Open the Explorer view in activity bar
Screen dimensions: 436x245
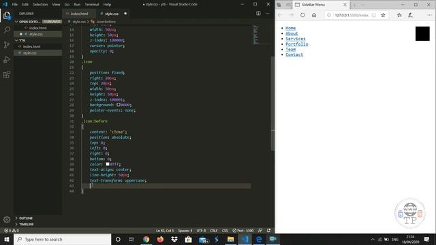click(x=7, y=16)
